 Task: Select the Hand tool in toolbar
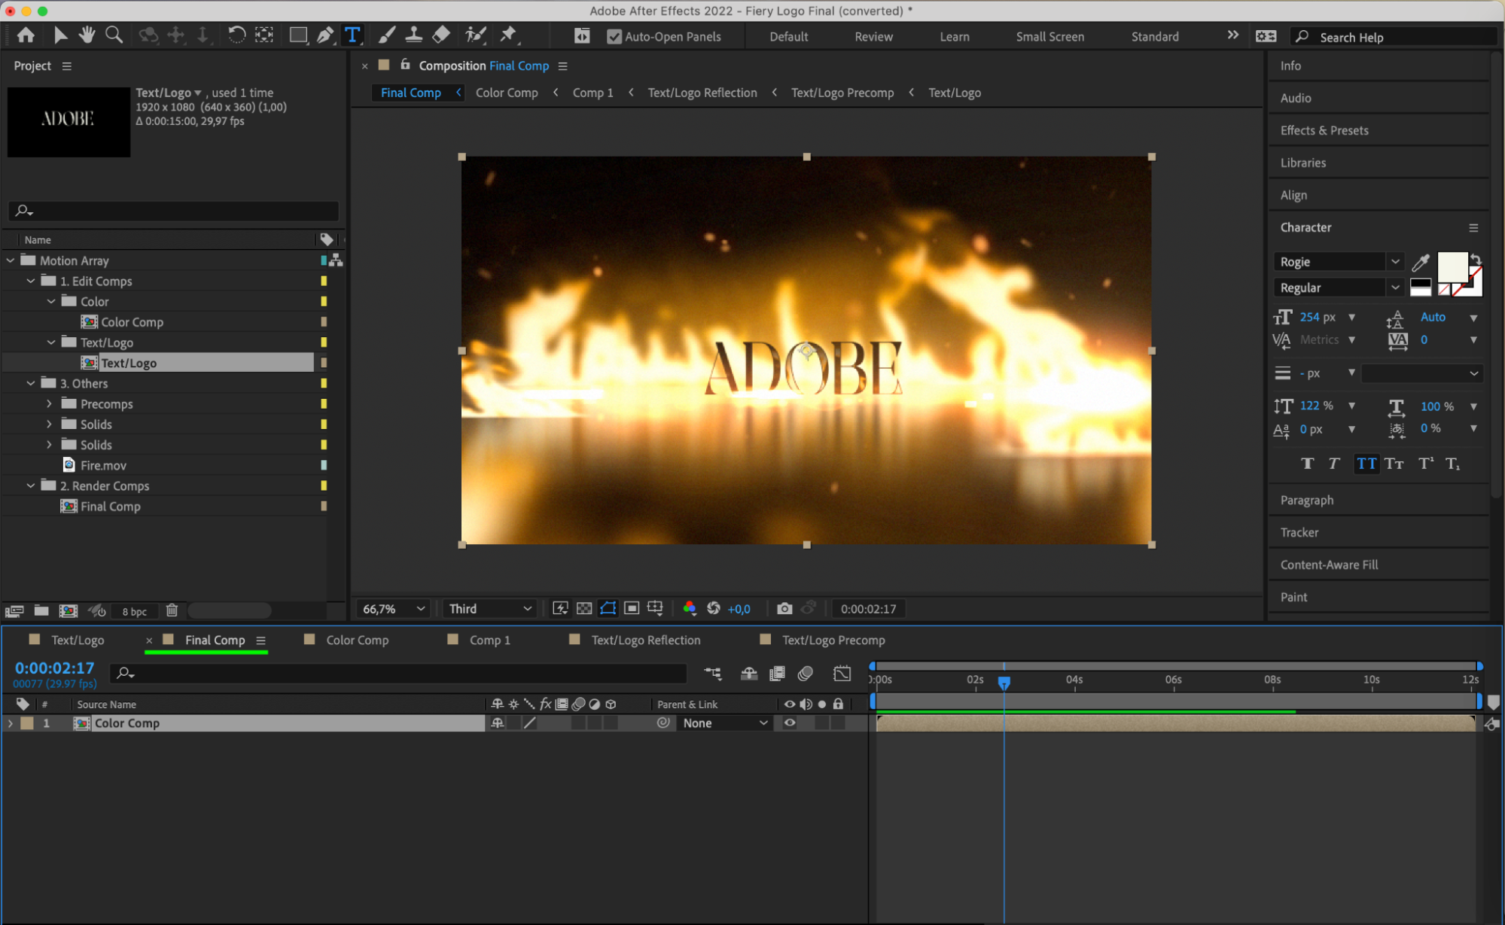coord(85,35)
